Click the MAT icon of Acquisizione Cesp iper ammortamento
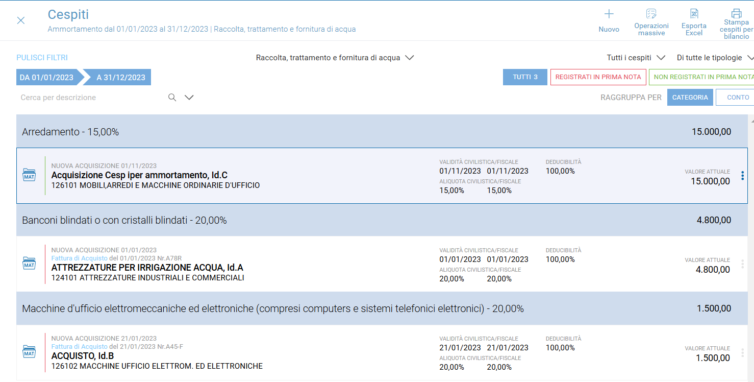 29,175
